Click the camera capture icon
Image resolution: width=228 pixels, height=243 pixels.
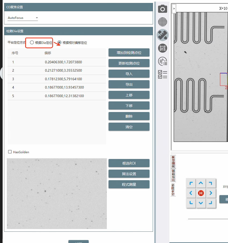point(162,9)
